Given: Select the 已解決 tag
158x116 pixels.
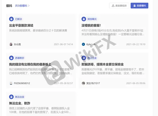Looking at the screenshot, I should tap(19, 19).
